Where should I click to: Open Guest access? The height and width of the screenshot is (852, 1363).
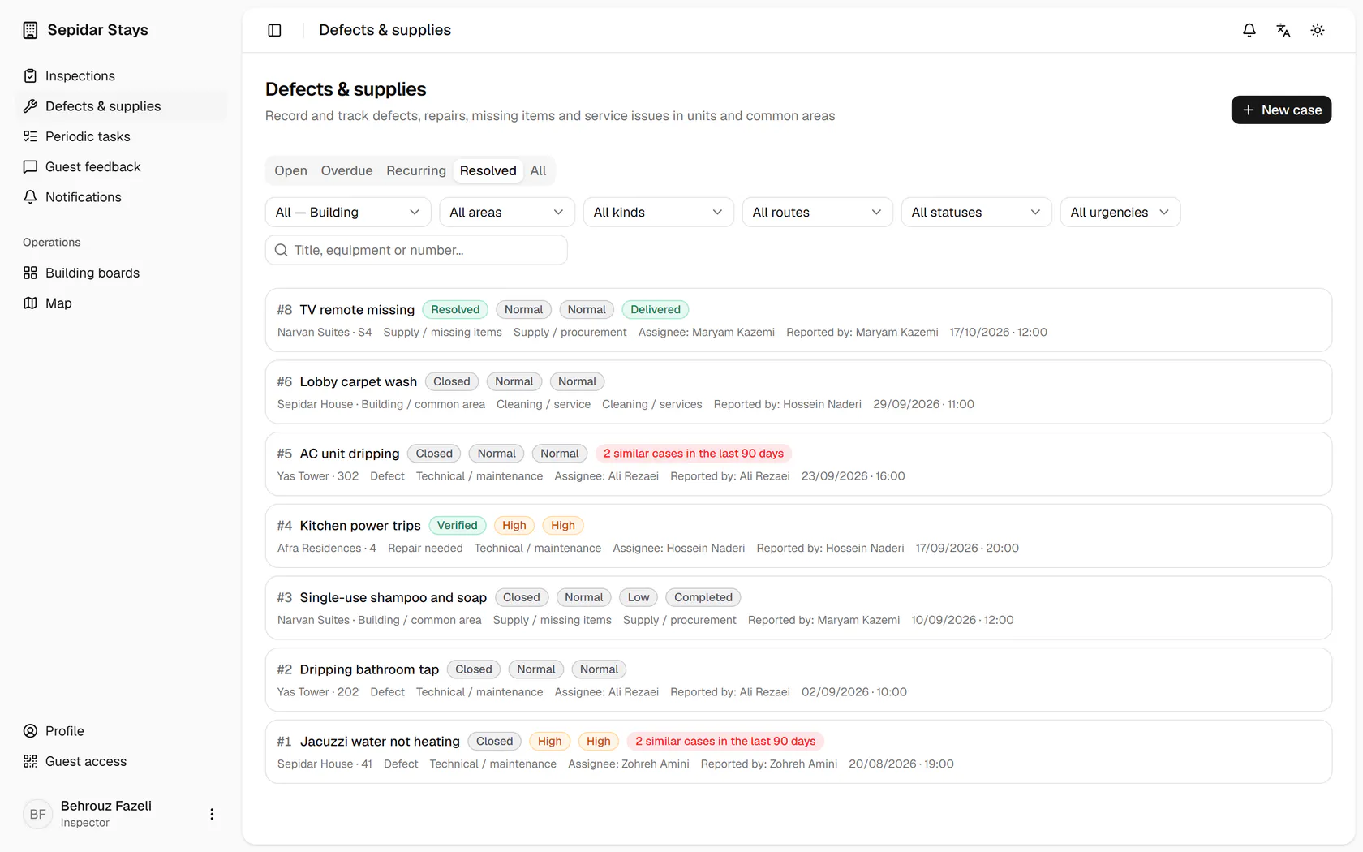click(122, 761)
